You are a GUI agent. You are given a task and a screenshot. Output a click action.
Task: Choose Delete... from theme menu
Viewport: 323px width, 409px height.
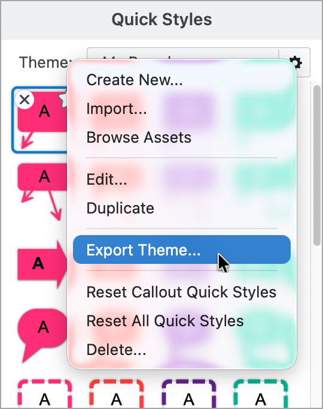(x=181, y=350)
